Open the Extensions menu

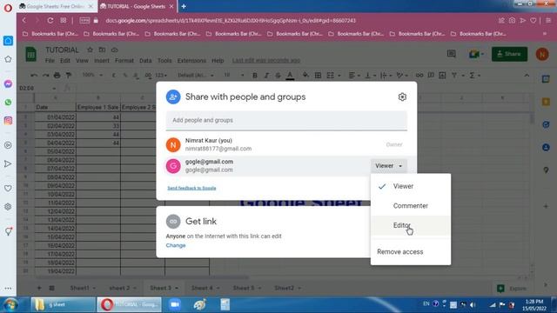pyautogui.click(x=191, y=61)
